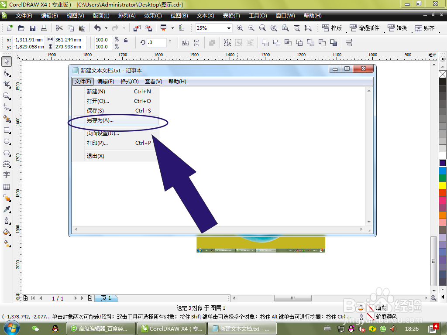This screenshot has width=447, height=335.
Task: Select the Fill bucket tool
Action: [7, 232]
